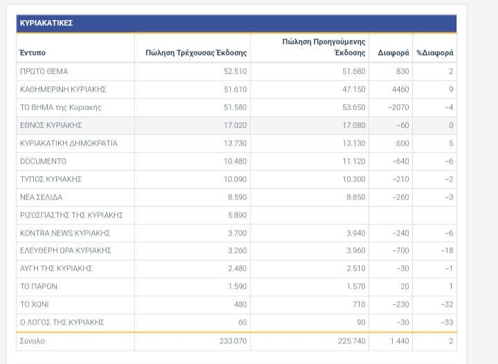Select current sales value 1.590
Image resolution: width=498 pixels, height=364 pixels.
click(237, 287)
